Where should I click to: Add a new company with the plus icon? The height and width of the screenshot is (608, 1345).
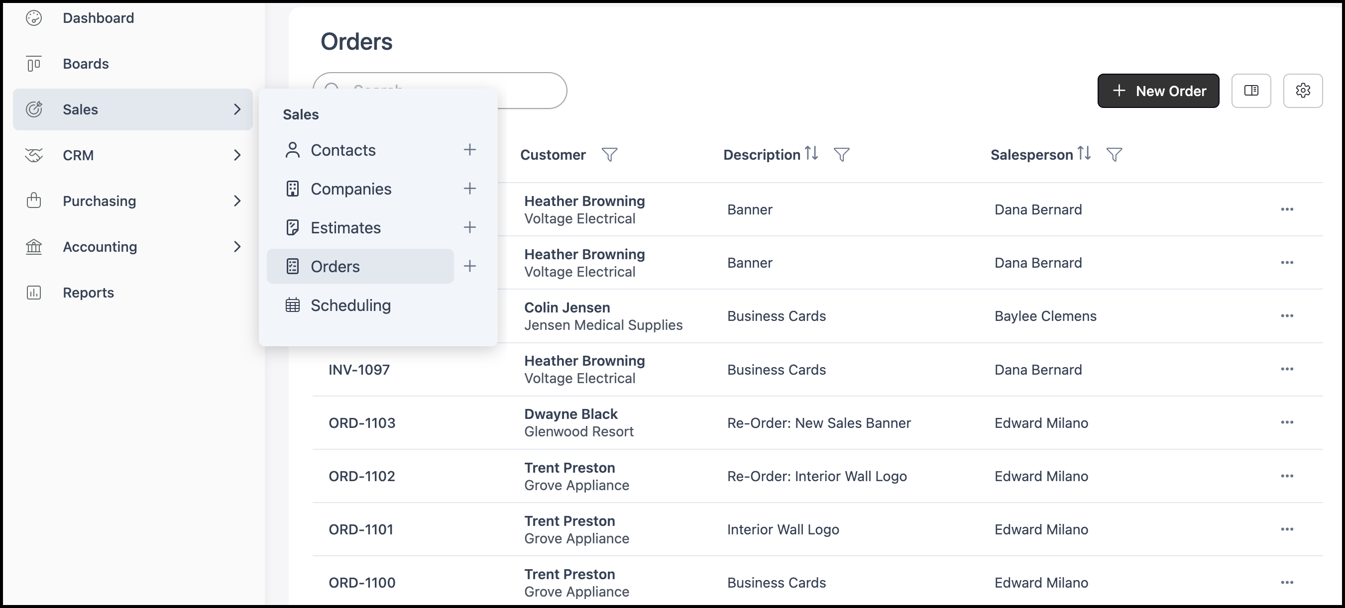(x=469, y=189)
